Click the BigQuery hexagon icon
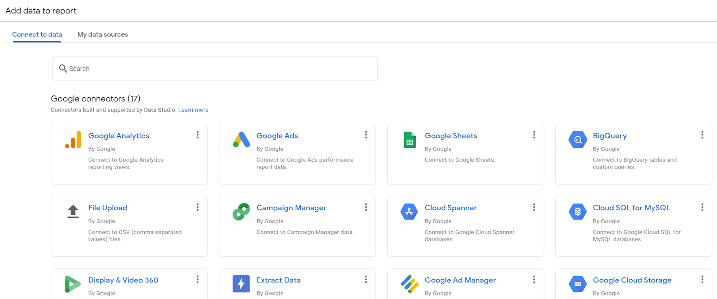This screenshot has height=299, width=717. click(x=578, y=140)
